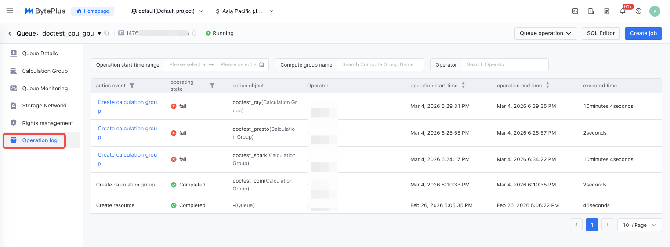Change the 10 / Page size dropdown

point(639,225)
